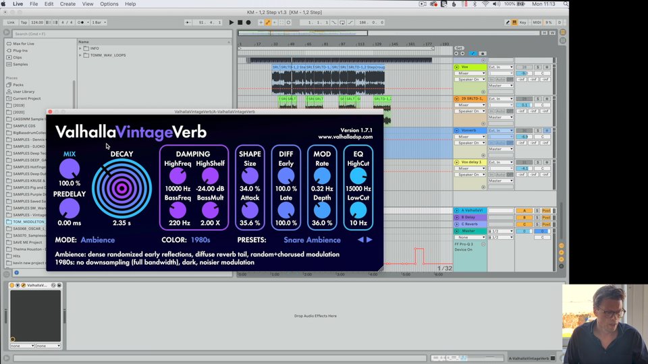Select previous preset arrow in ValhallaVintageVerb
This screenshot has width=648, height=364.
360,239
